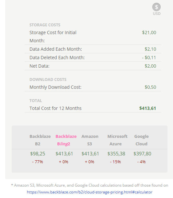Click the USD dollar currency icon
The width and height of the screenshot is (173, 198).
(156, 7)
